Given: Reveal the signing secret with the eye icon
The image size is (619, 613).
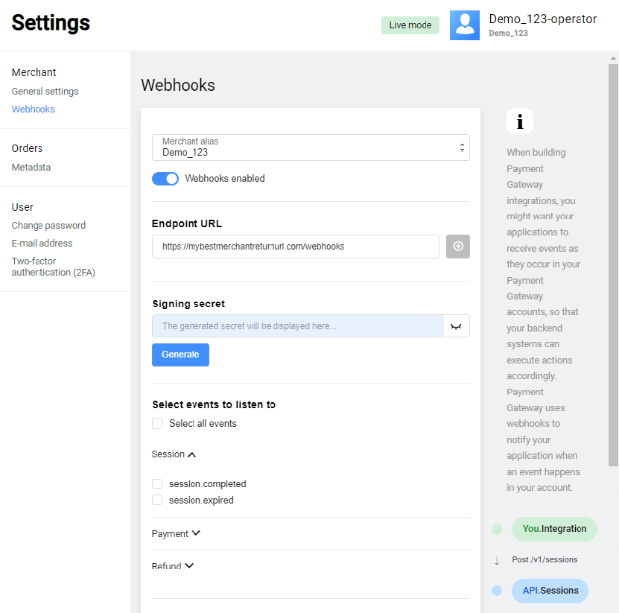Looking at the screenshot, I should pos(456,325).
